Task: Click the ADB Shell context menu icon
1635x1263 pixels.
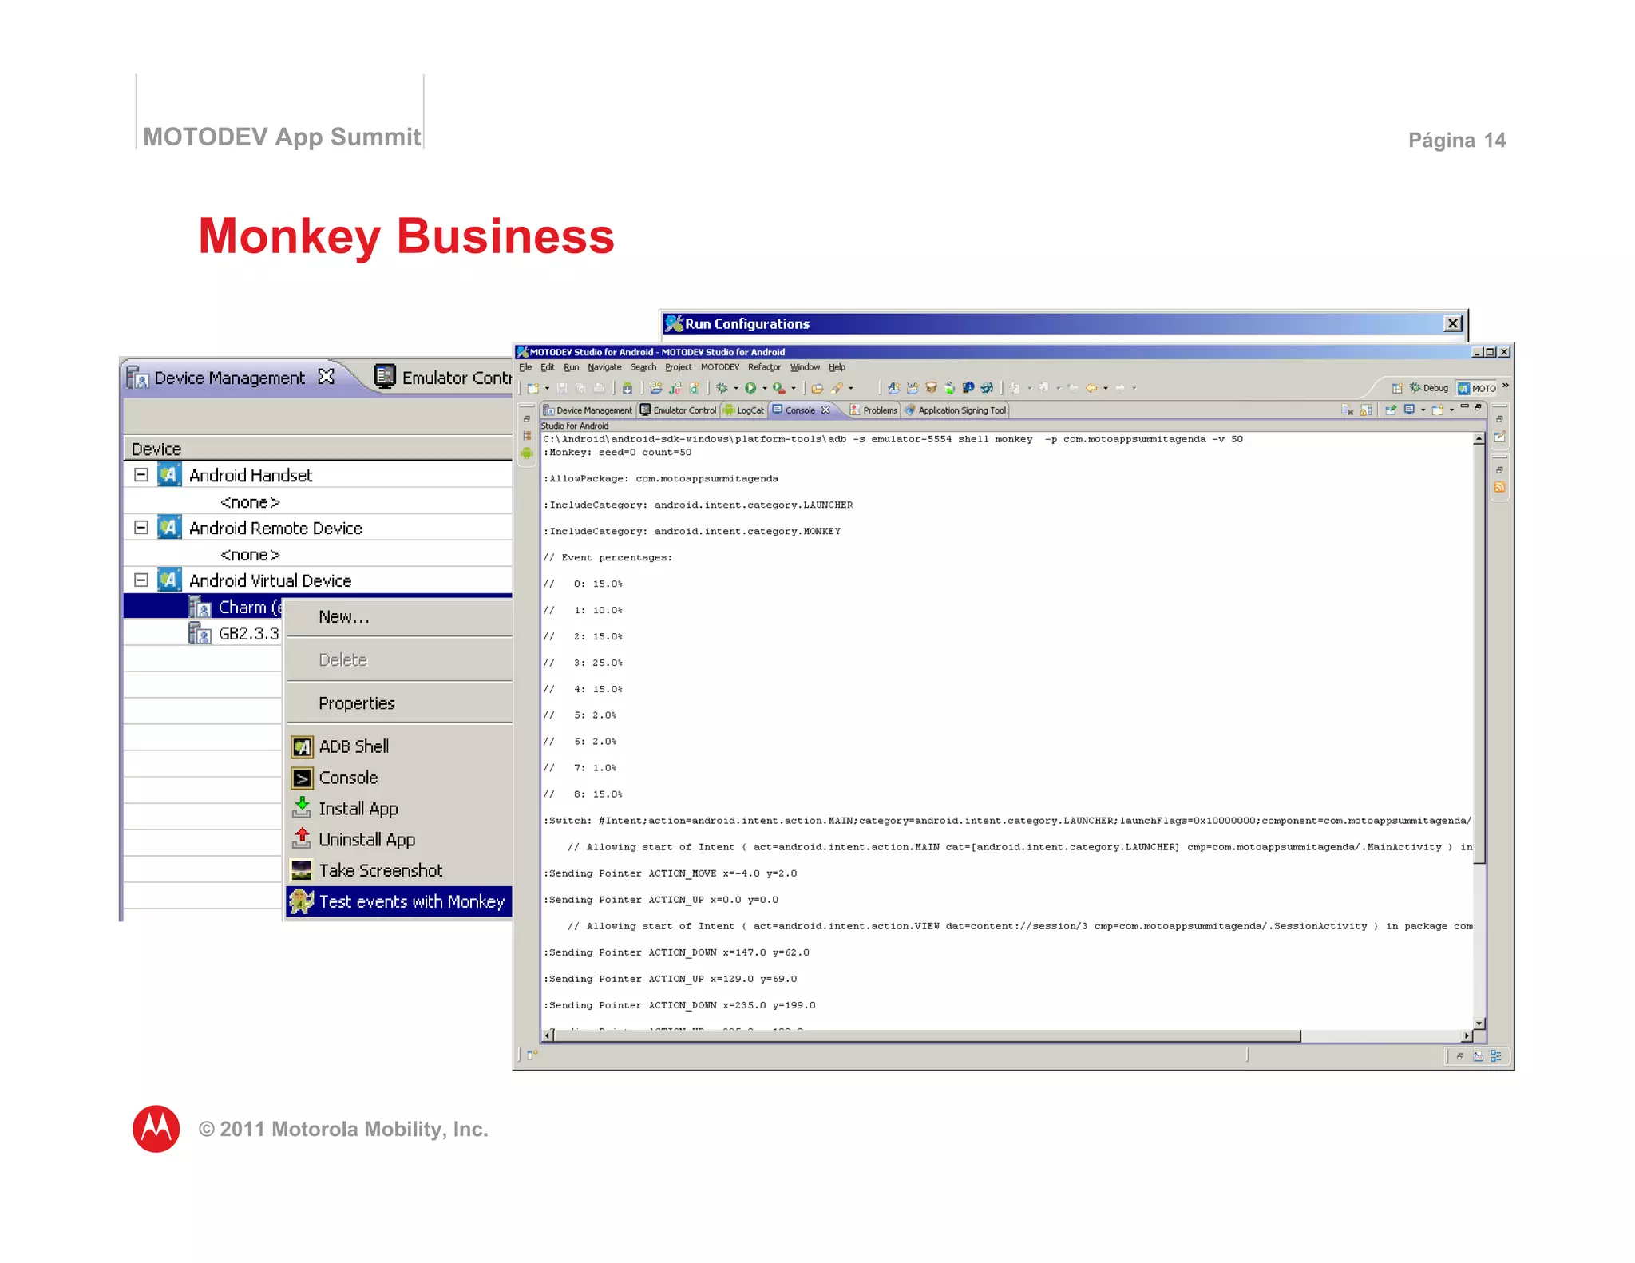Action: coord(302,746)
